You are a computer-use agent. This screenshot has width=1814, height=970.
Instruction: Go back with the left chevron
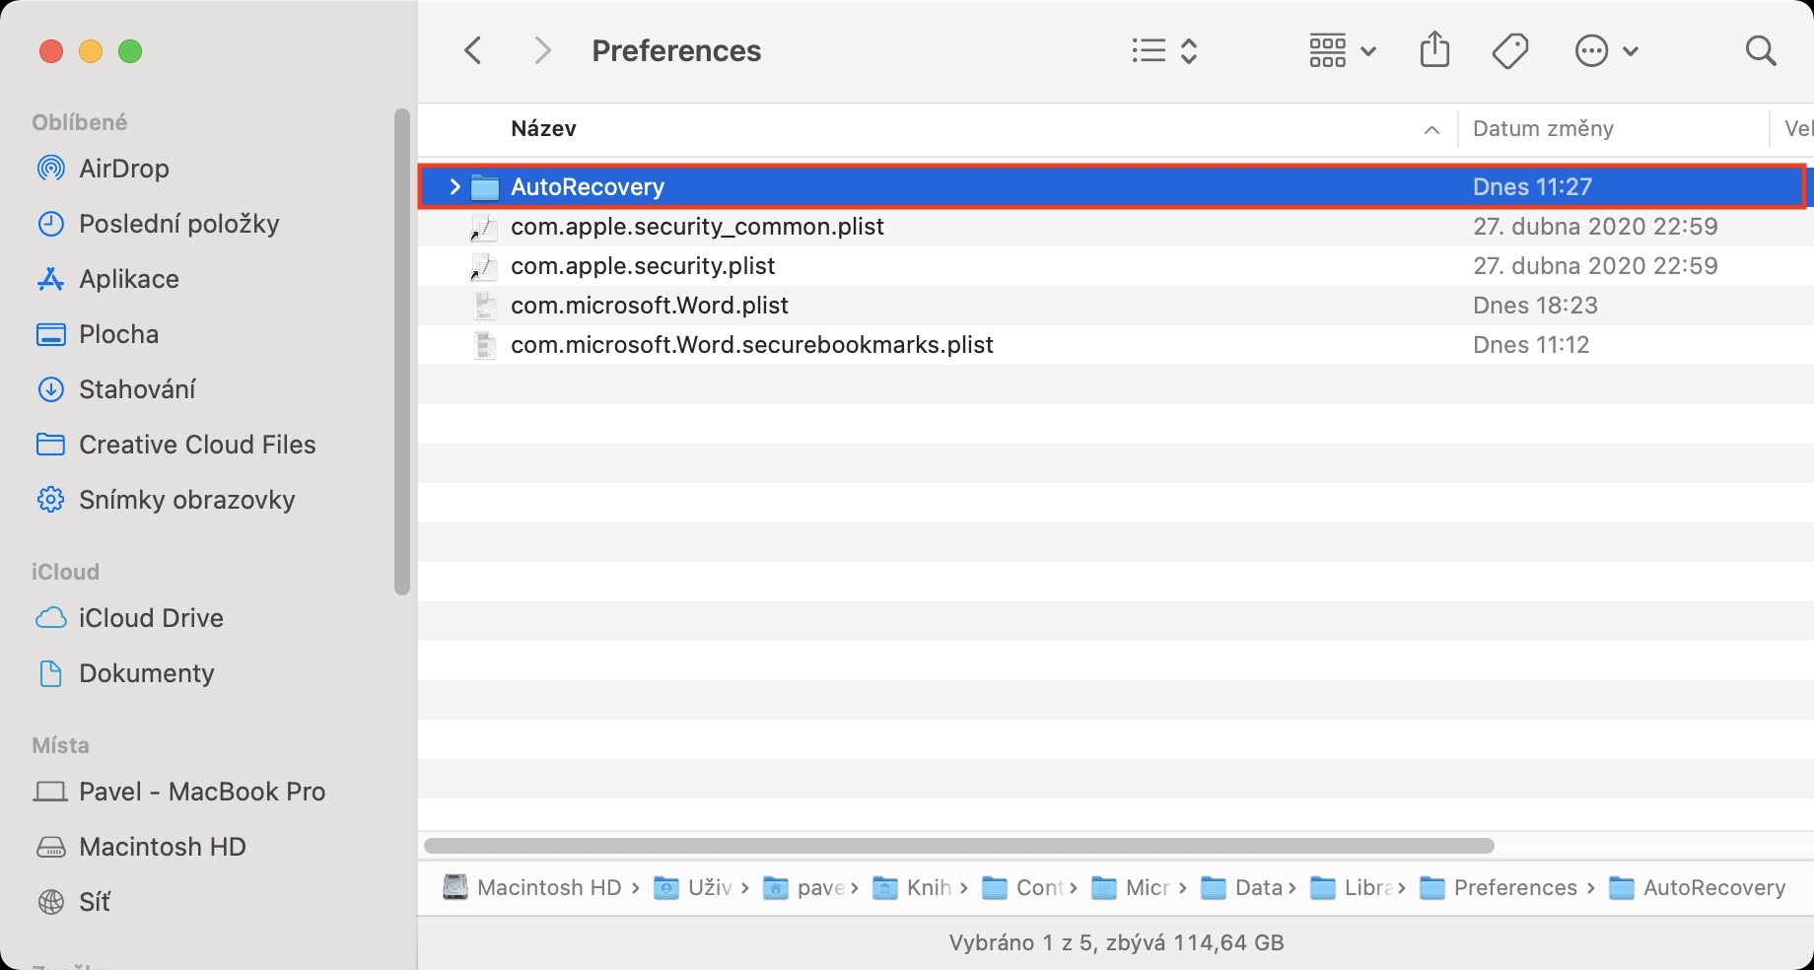[x=474, y=50]
